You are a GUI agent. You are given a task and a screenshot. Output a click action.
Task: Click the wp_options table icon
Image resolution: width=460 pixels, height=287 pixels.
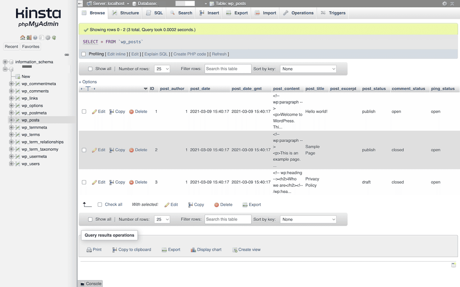[x=17, y=106]
